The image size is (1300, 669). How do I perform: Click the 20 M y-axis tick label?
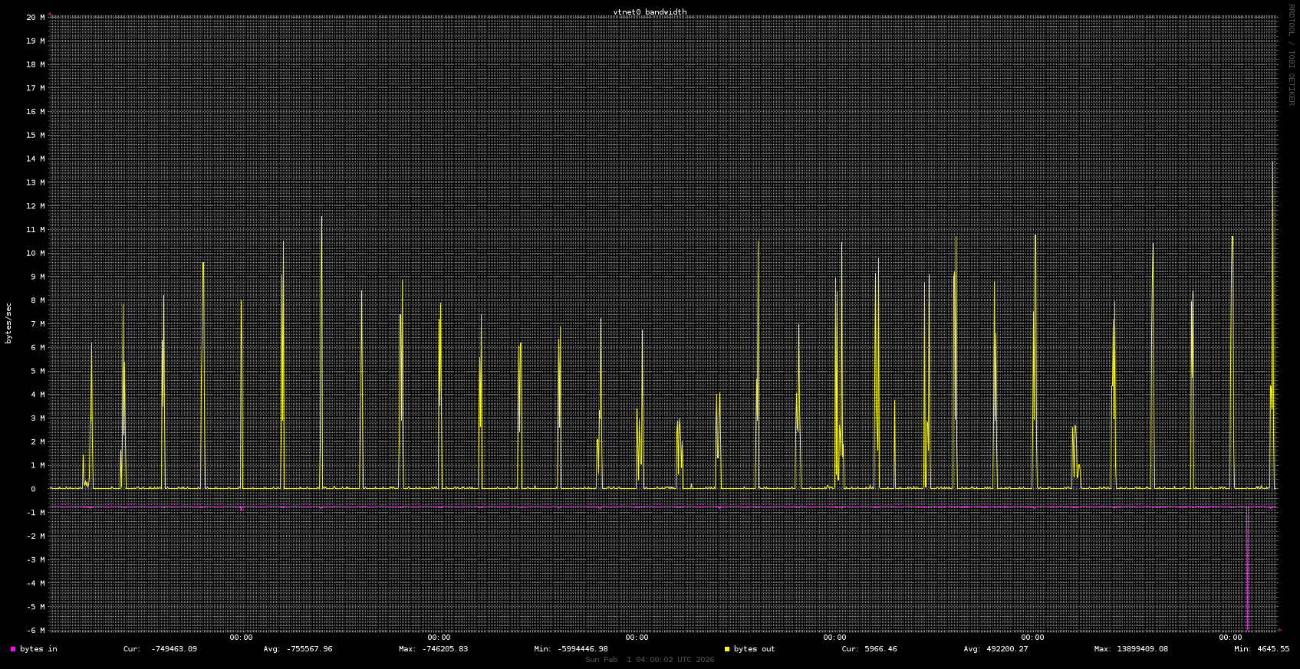click(35, 18)
